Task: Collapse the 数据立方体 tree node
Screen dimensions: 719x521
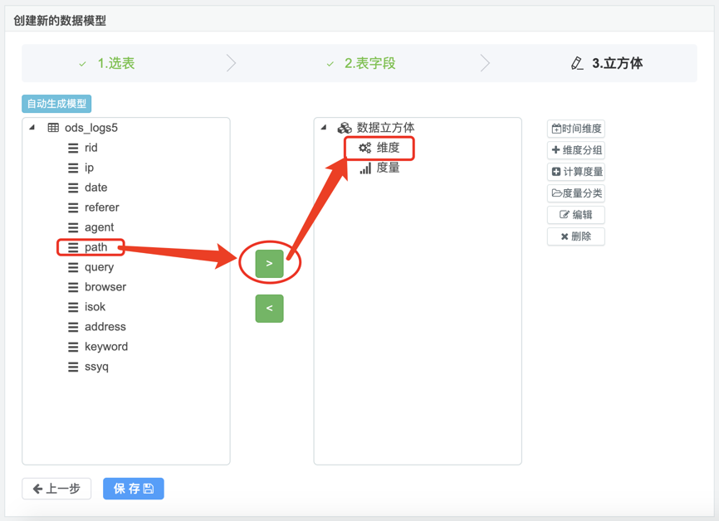Action: point(324,128)
